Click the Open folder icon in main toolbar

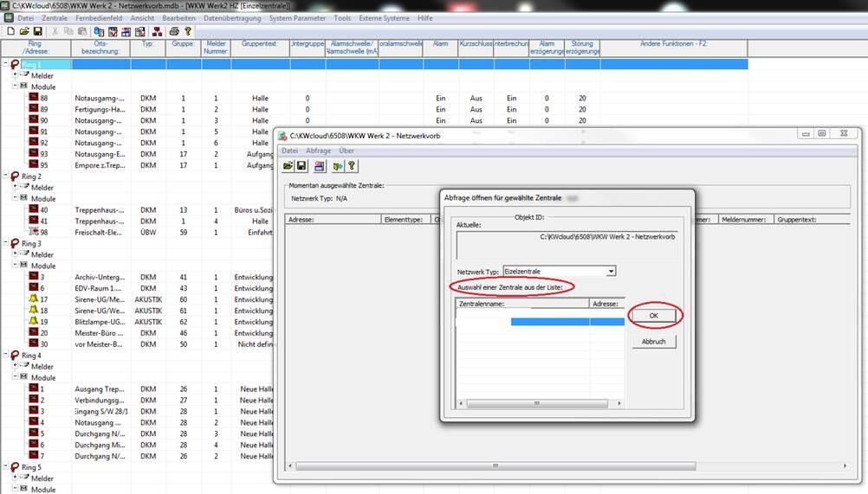click(x=24, y=31)
